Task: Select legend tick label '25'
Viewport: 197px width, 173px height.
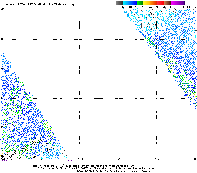Action: point(150,7)
